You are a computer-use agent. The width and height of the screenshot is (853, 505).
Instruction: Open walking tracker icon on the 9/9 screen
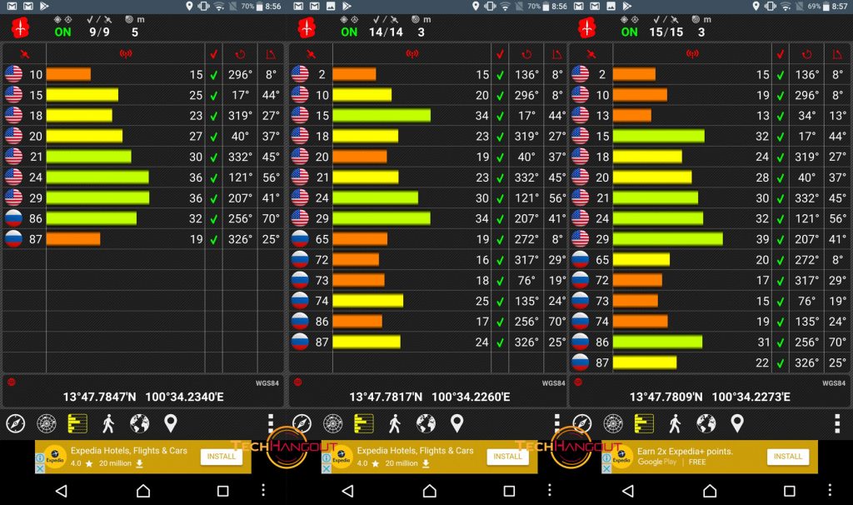click(108, 423)
